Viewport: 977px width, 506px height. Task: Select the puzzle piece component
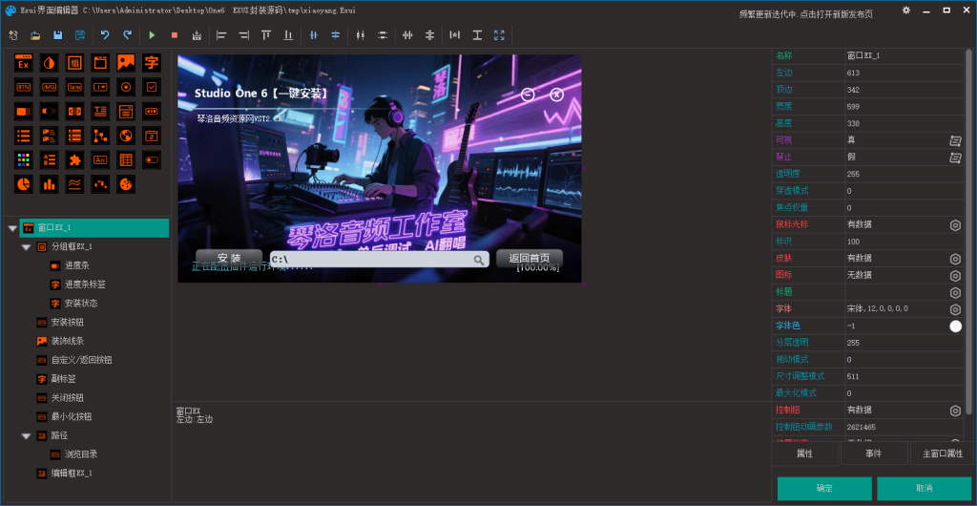point(74,159)
